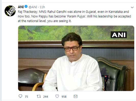This screenshot has height=101, width=136.
Task: Click the blue verified badge beside ANI
Action: coord(26,6)
